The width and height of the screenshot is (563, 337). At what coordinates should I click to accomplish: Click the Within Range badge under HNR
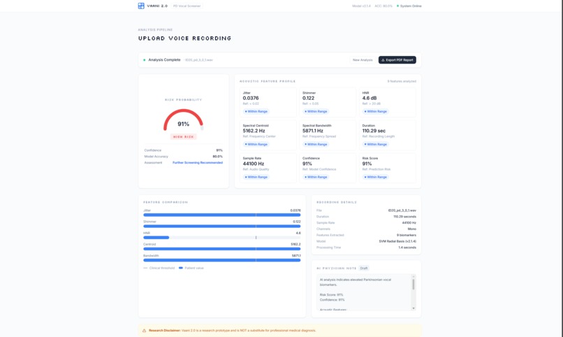[x=376, y=112]
